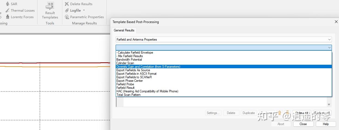The width and height of the screenshot is (339, 130).
Task: Open Parametric Properties from the ribbon
Action: [84, 17]
